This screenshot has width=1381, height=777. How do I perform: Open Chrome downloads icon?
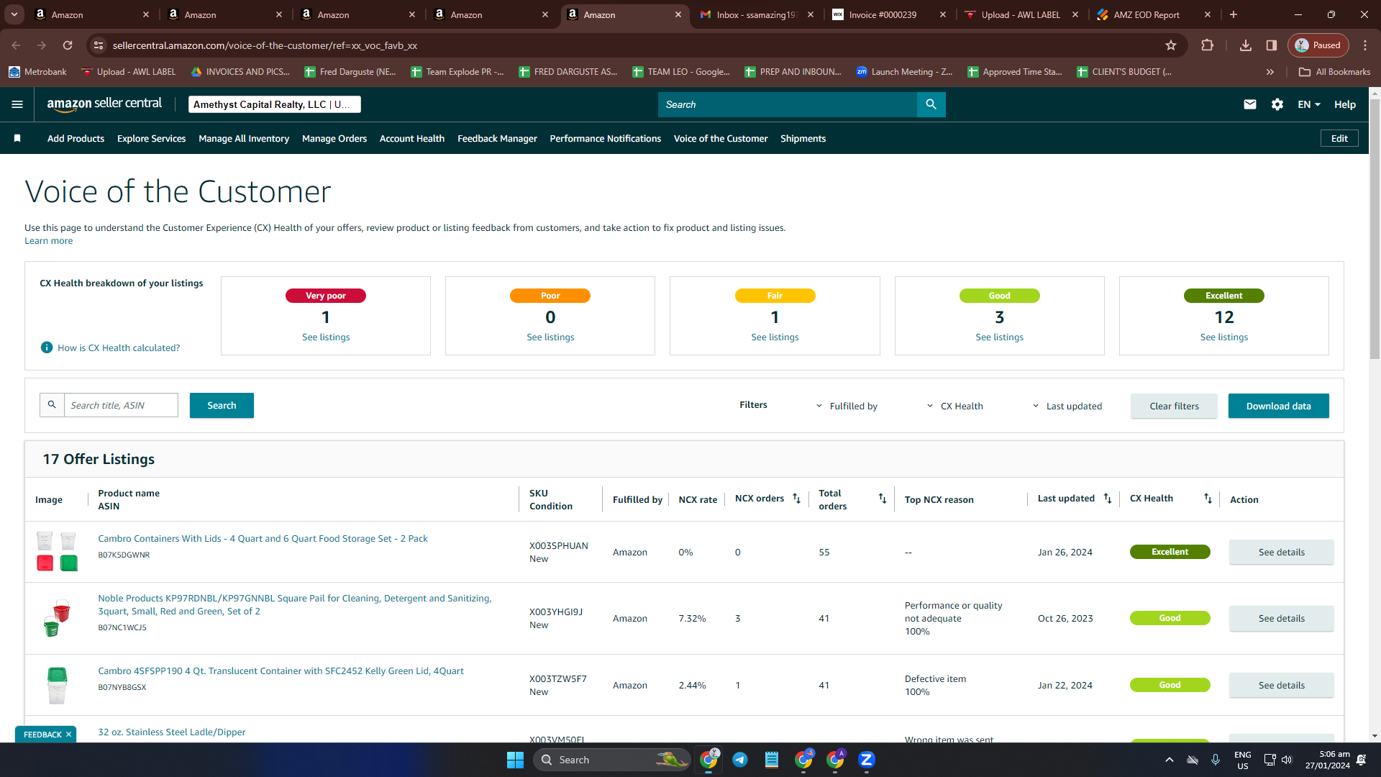[1246, 45]
